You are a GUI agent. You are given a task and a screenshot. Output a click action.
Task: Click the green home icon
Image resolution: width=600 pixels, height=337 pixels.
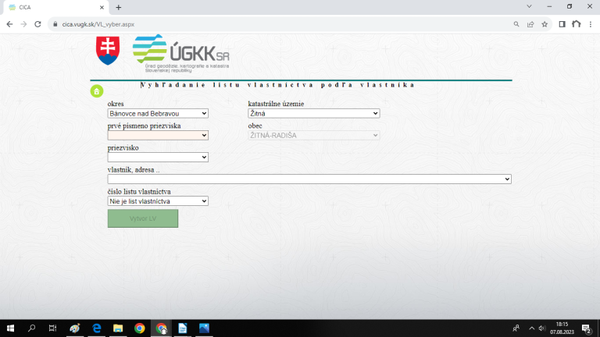[x=97, y=91]
